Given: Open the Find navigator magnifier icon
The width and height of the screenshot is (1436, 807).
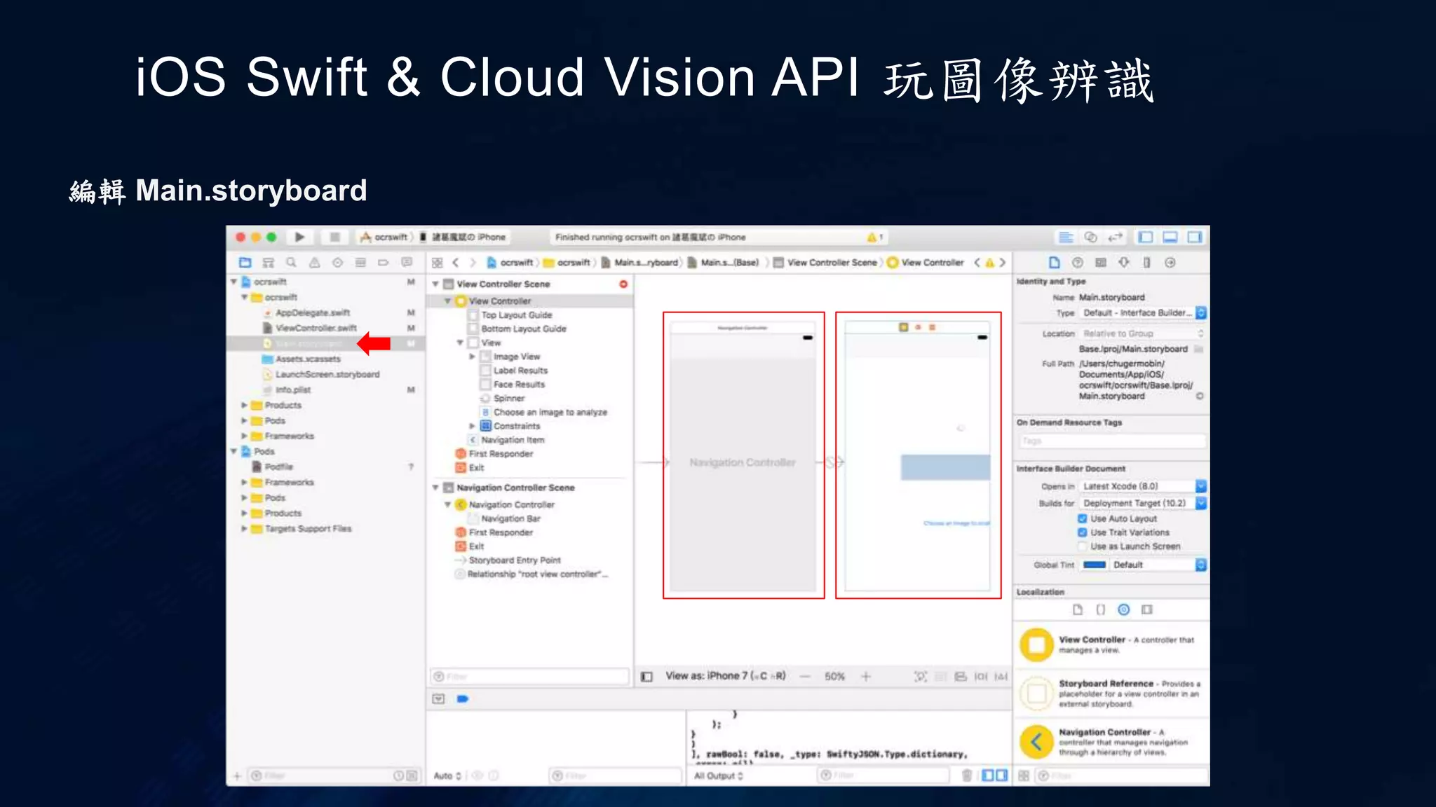Looking at the screenshot, I should (291, 263).
